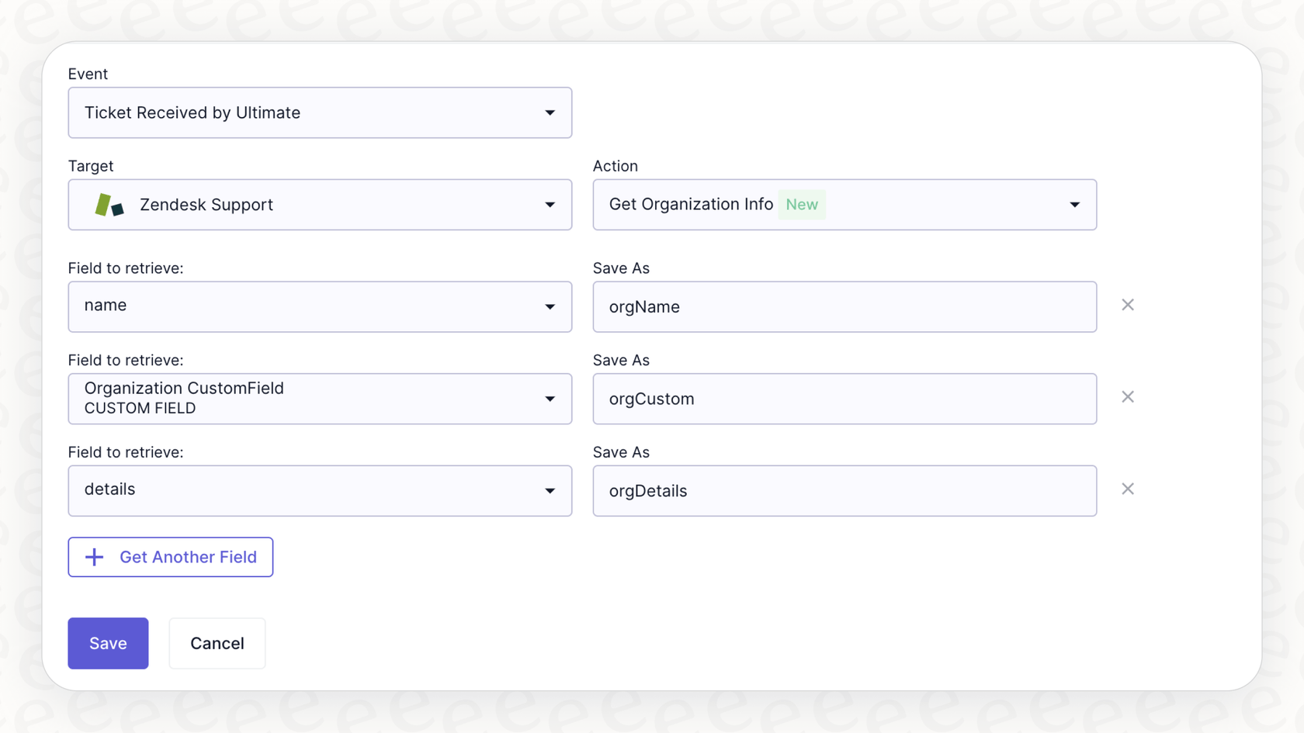Screen dimensions: 1304x733
Task: Click the Cancel button
Action: point(217,643)
